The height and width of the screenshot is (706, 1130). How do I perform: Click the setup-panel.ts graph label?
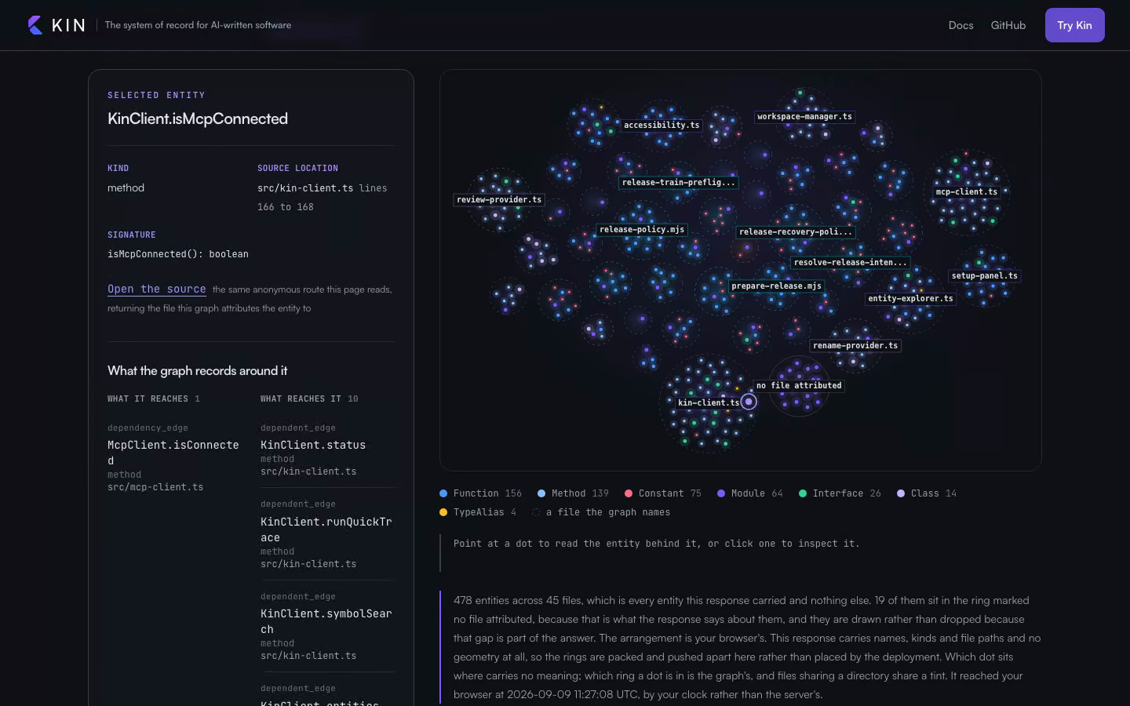[984, 275]
